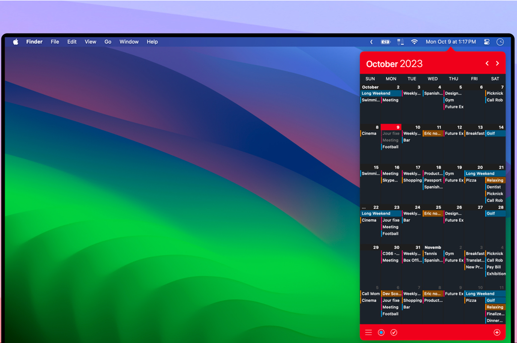The width and height of the screenshot is (517, 343).
Task: Click the clock icon in menu bar
Action: tap(500, 42)
